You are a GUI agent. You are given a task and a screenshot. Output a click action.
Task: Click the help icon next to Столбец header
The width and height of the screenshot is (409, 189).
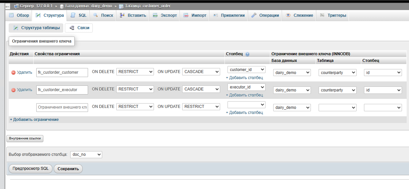[x=247, y=54]
